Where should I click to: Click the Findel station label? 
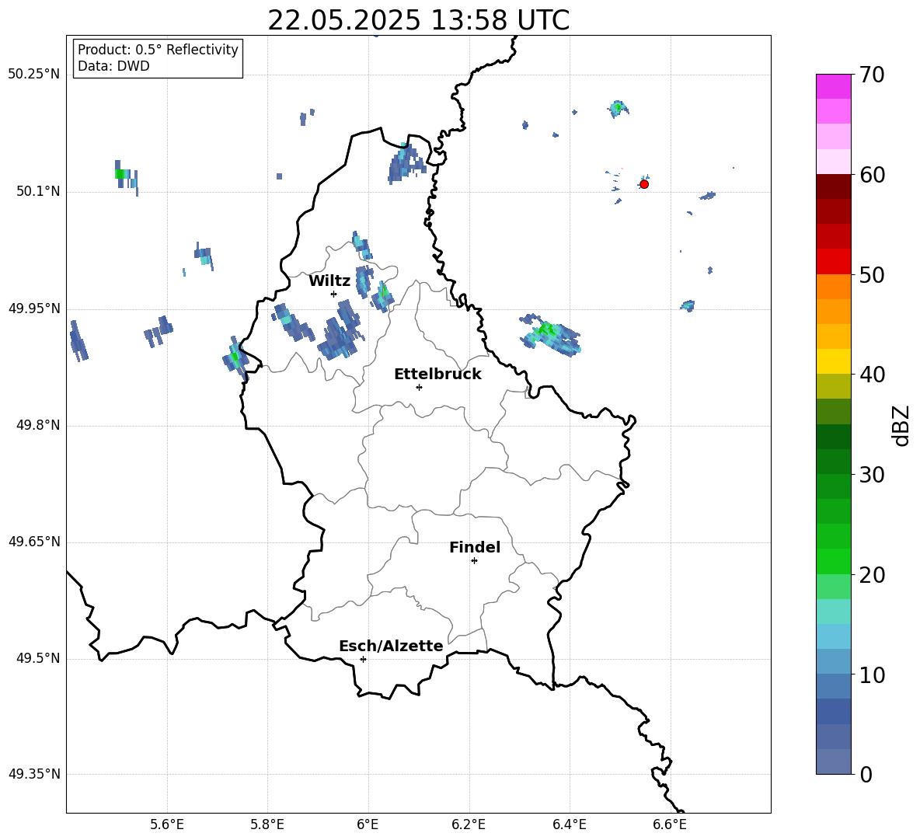click(x=475, y=547)
